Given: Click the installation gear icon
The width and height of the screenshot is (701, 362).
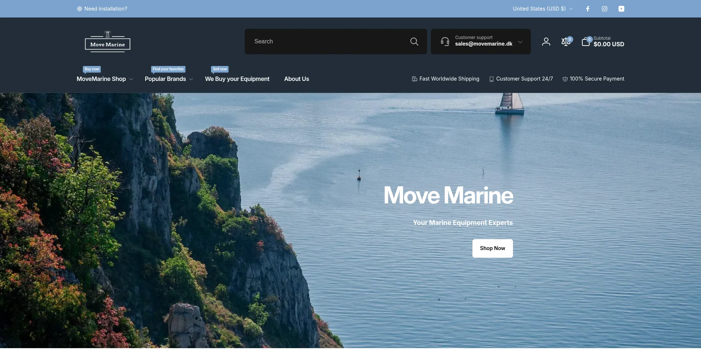Looking at the screenshot, I should click(79, 9).
